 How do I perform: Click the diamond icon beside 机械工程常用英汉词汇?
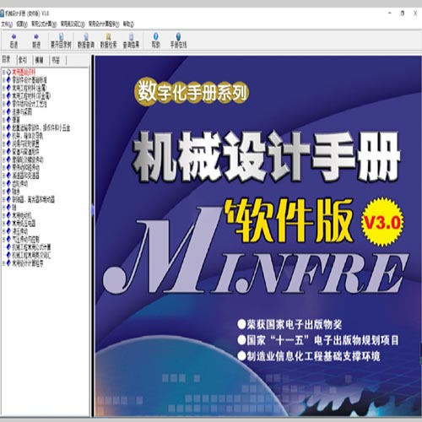[8, 256]
